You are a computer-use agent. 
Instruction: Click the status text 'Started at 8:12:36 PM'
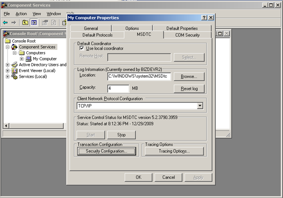click(x=109, y=124)
